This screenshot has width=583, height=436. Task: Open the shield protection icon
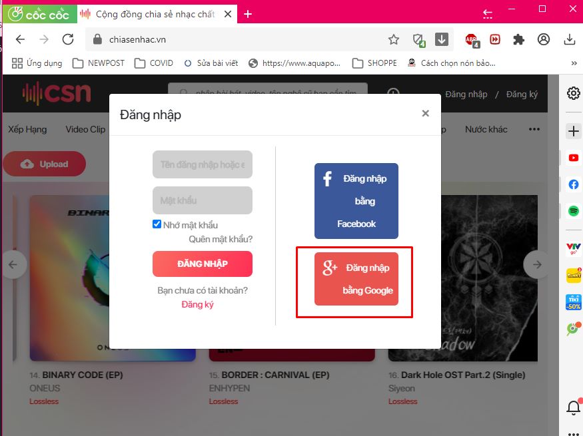pos(418,40)
